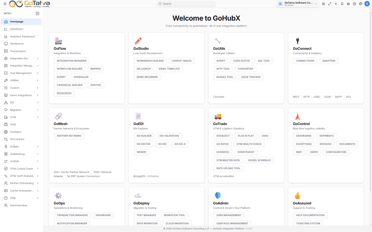
Task: Expand the EDI sidebar submenu
Action: (x=38, y=103)
